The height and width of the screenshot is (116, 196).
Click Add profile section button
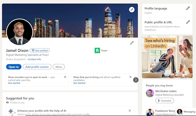pos(37,67)
